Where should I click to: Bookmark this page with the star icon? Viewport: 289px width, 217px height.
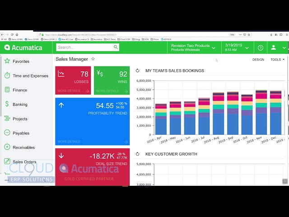(249, 34)
